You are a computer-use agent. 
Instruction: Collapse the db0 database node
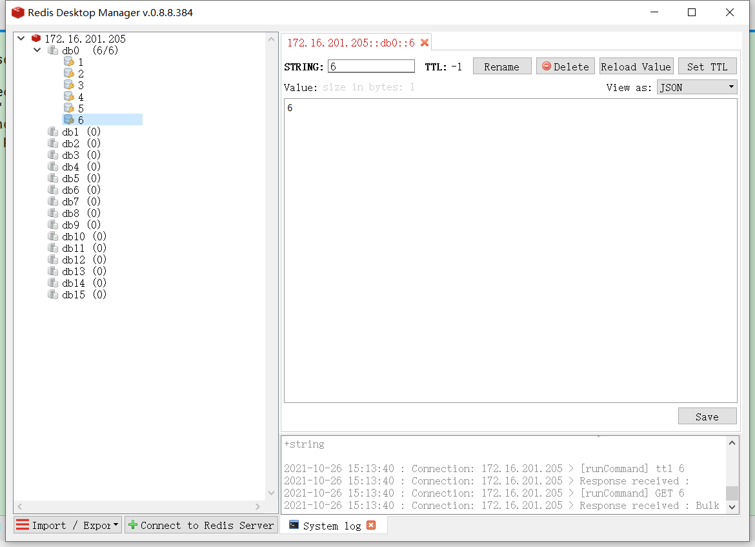(37, 50)
